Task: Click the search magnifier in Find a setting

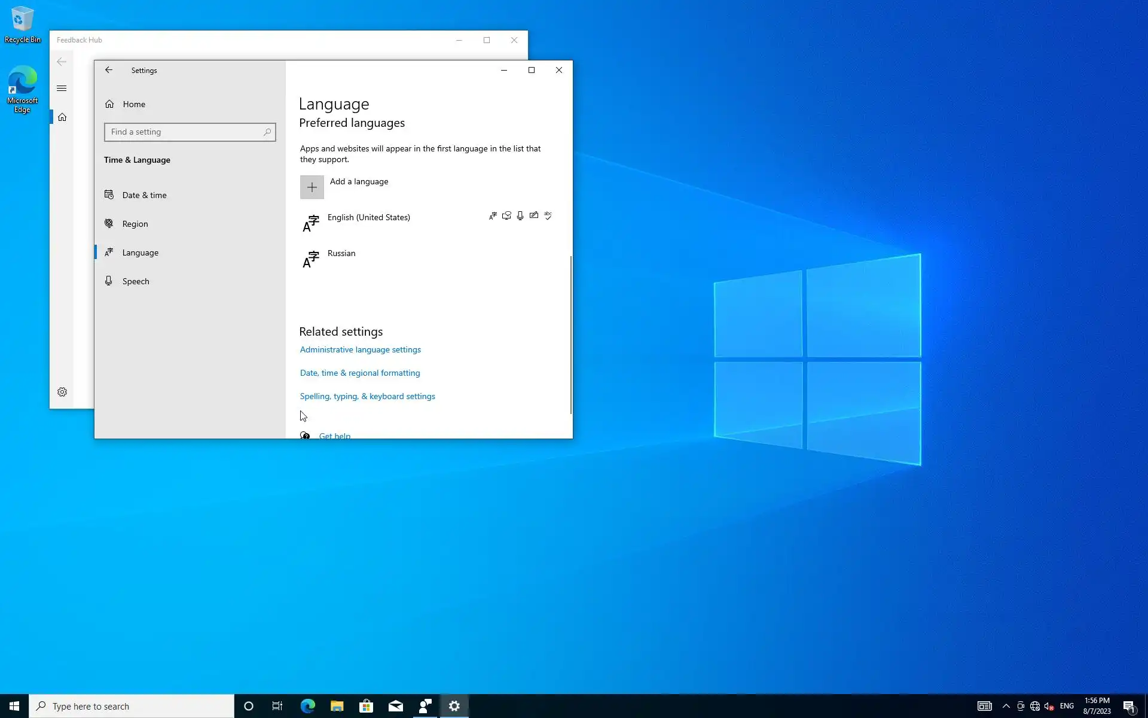Action: 267,132
